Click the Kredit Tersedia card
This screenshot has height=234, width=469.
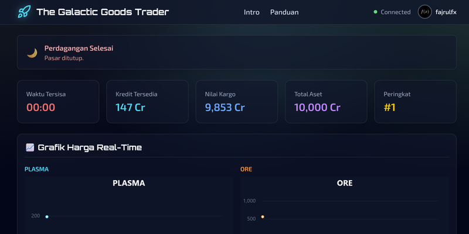pos(147,101)
